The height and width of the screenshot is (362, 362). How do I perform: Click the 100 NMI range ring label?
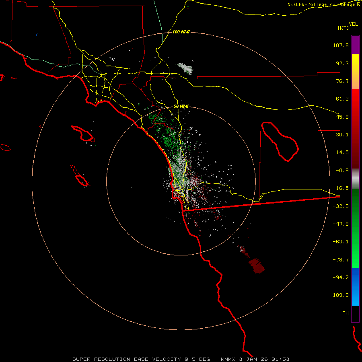pyautogui.click(x=181, y=32)
